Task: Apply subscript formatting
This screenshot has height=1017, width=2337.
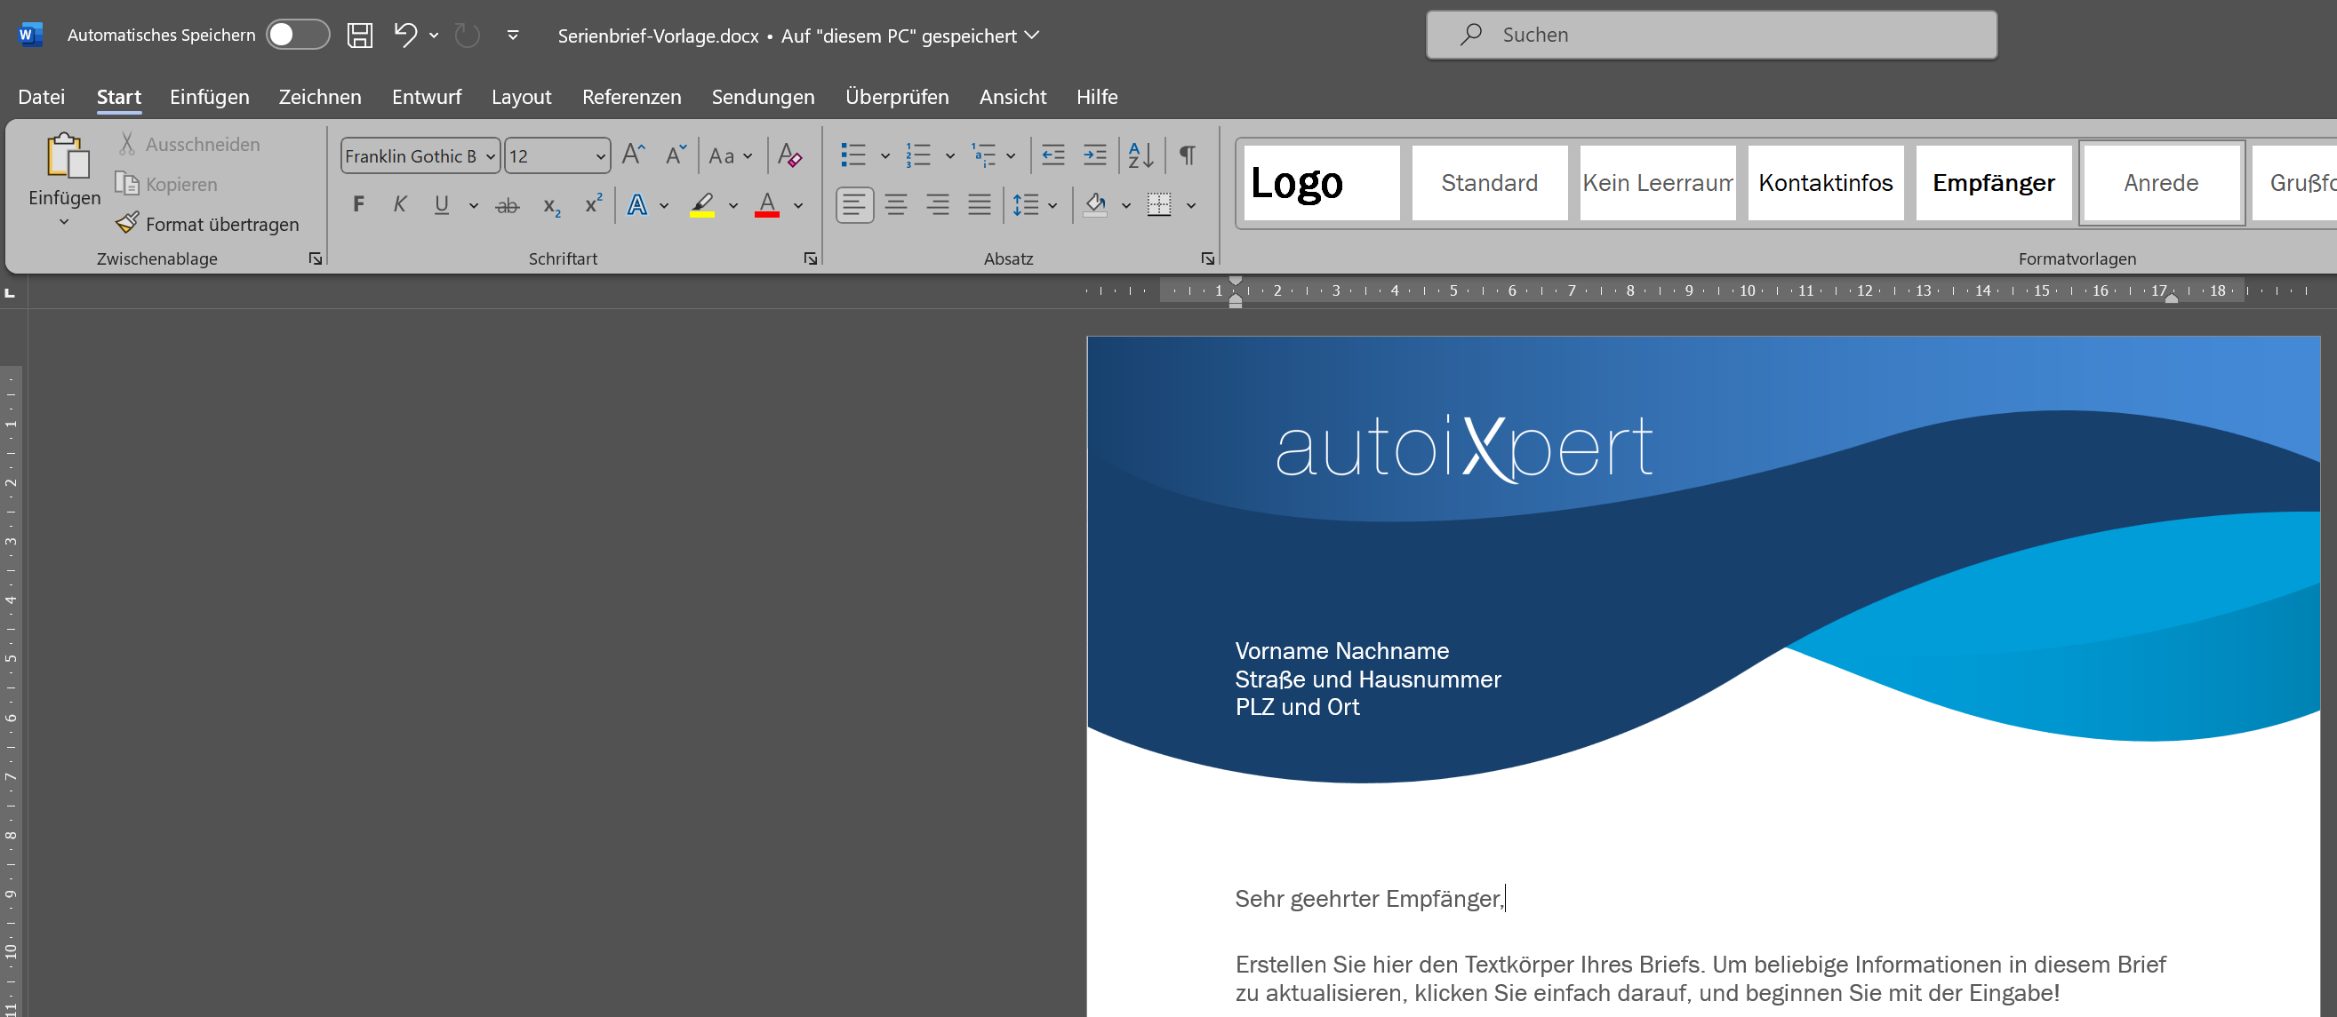Action: 552,206
